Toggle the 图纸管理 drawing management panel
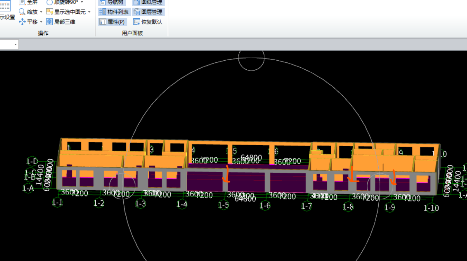 pyautogui.click(x=148, y=2)
